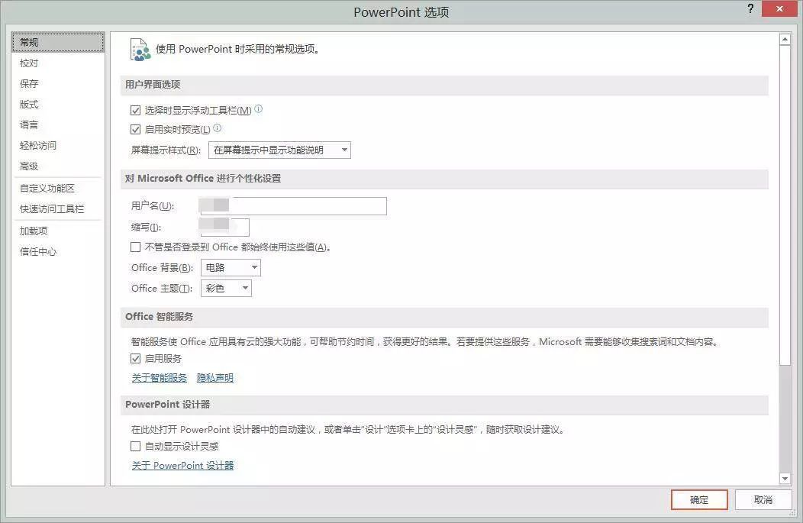This screenshot has height=523, width=803.
Task: Click the 确定 button
Action: pyautogui.click(x=699, y=500)
